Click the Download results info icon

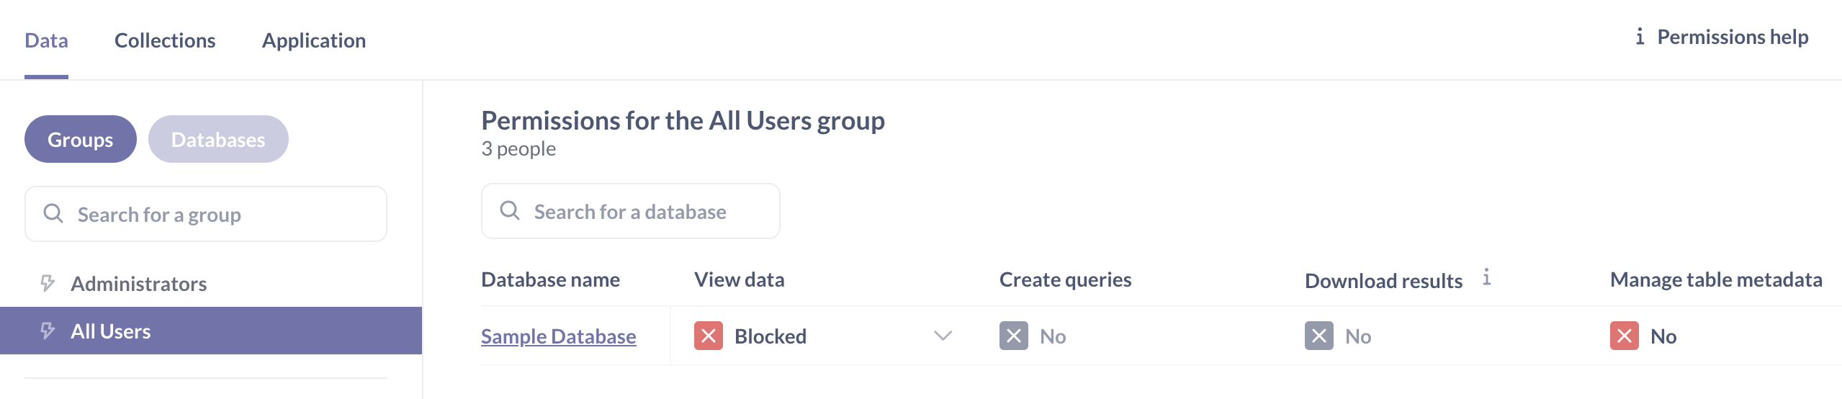pos(1487,277)
